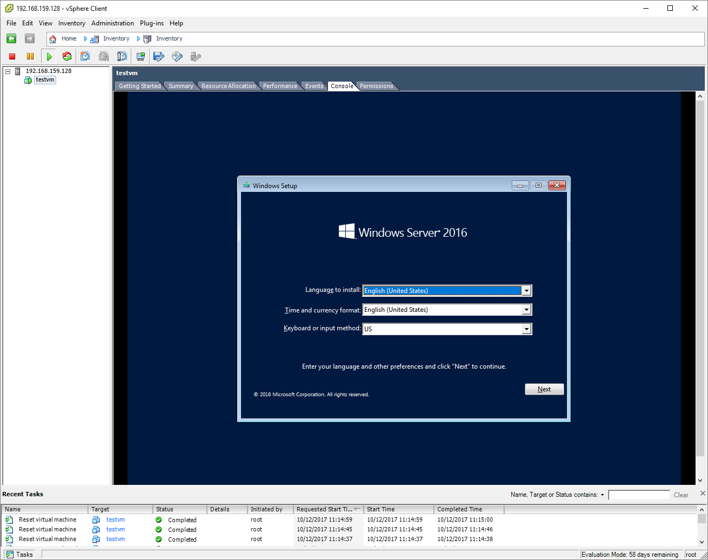Click the second Inventory breadcrumb
The height and width of the screenshot is (560, 708).
pyautogui.click(x=163, y=39)
